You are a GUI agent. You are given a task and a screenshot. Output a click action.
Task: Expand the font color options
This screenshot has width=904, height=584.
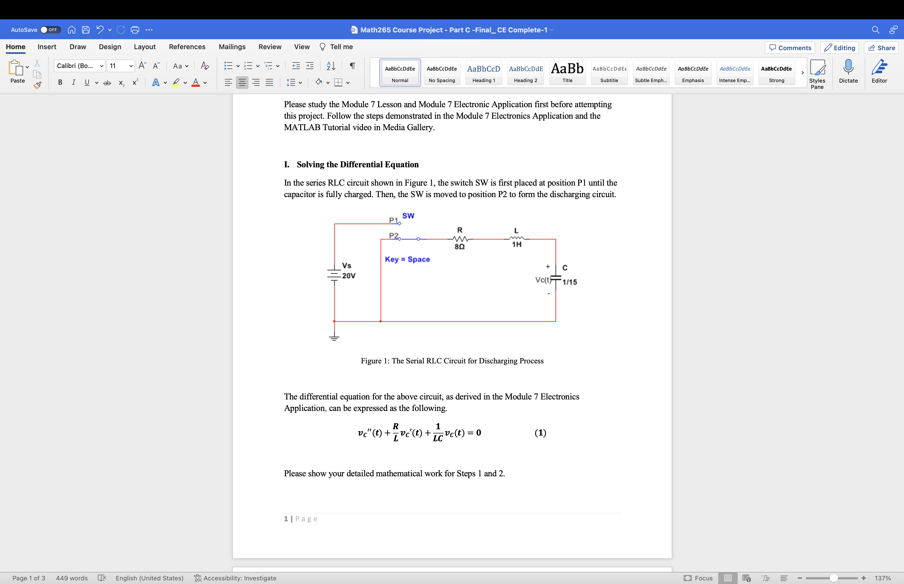click(205, 83)
